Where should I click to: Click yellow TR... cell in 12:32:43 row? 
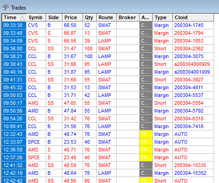[x=146, y=134]
